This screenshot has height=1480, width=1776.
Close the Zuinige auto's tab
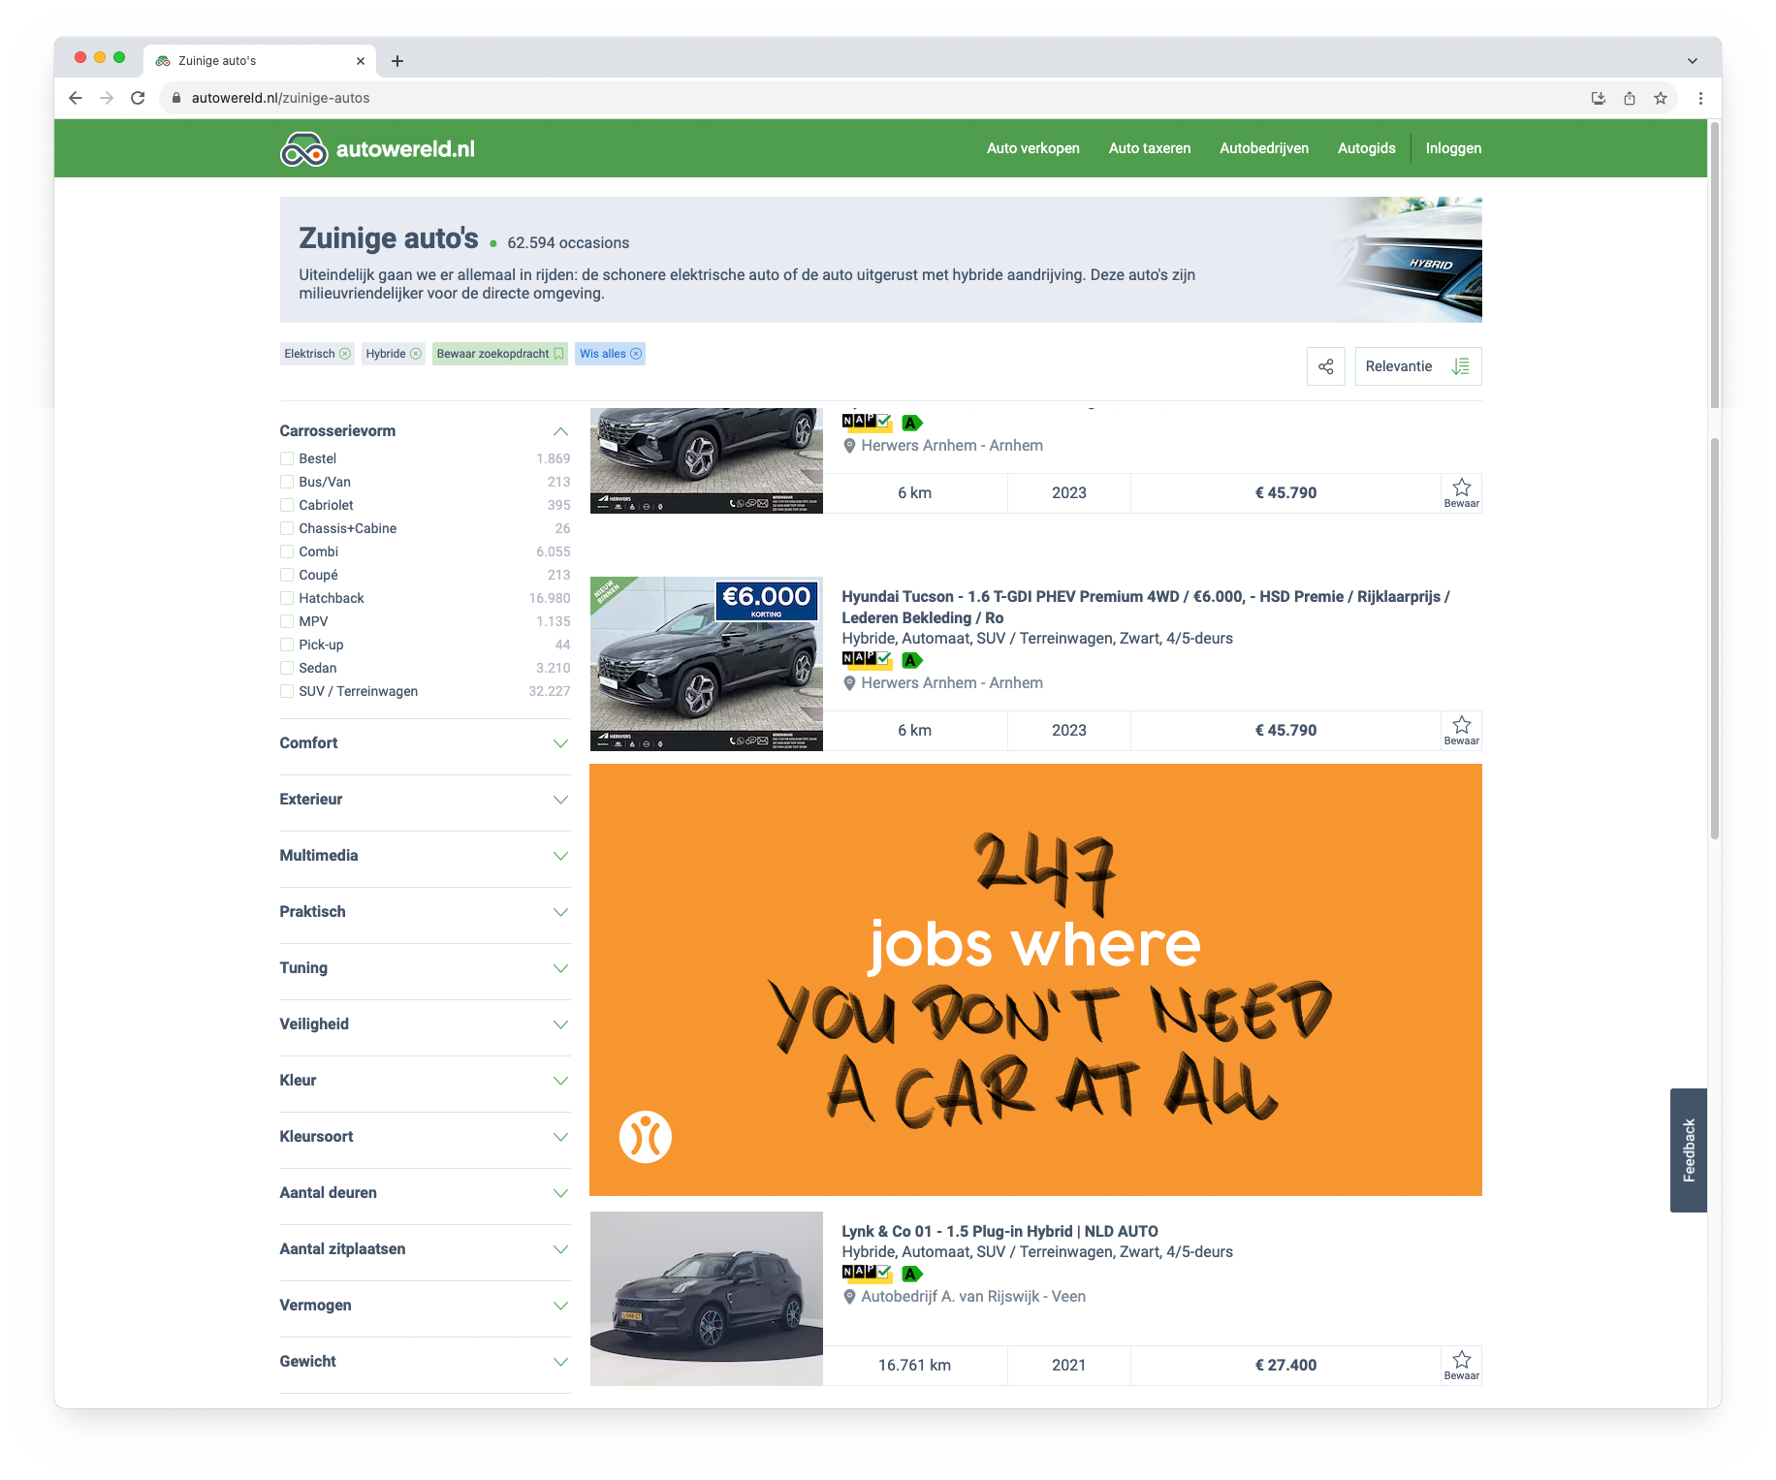coord(361,61)
